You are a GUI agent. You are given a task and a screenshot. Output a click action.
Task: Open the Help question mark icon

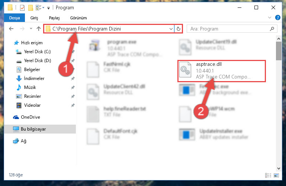pos(277,18)
